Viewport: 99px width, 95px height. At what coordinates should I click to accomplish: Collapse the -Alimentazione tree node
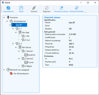[x=7, y=21]
